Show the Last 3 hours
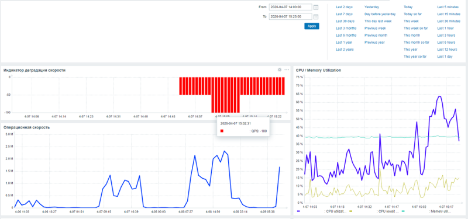Viewport: 468px width, 219px height. point(446,35)
